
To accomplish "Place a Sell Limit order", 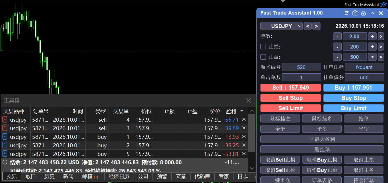I will tap(291, 108).
